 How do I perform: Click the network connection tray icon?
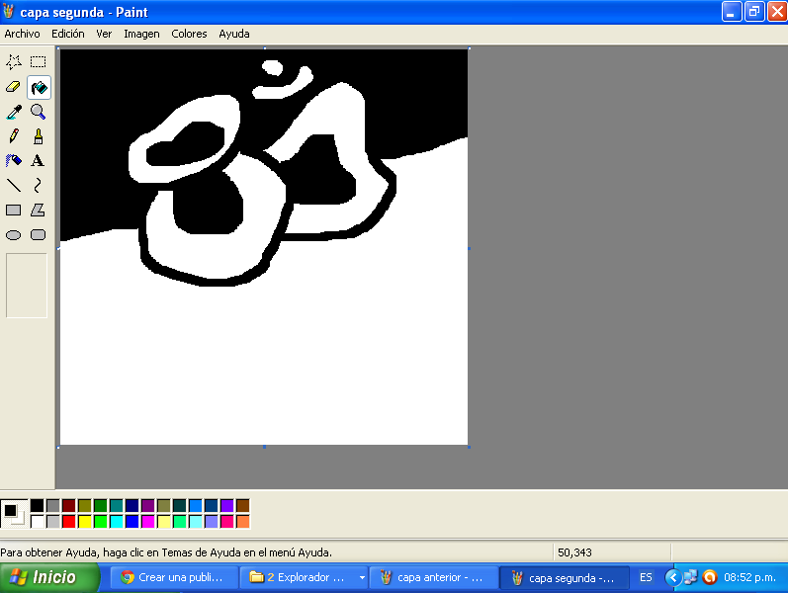tap(691, 577)
